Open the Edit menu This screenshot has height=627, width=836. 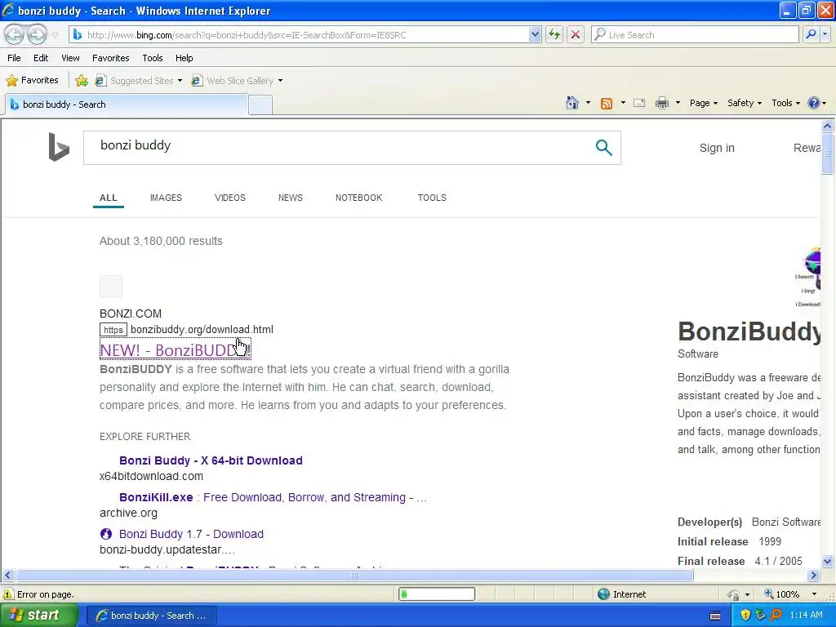click(x=41, y=58)
